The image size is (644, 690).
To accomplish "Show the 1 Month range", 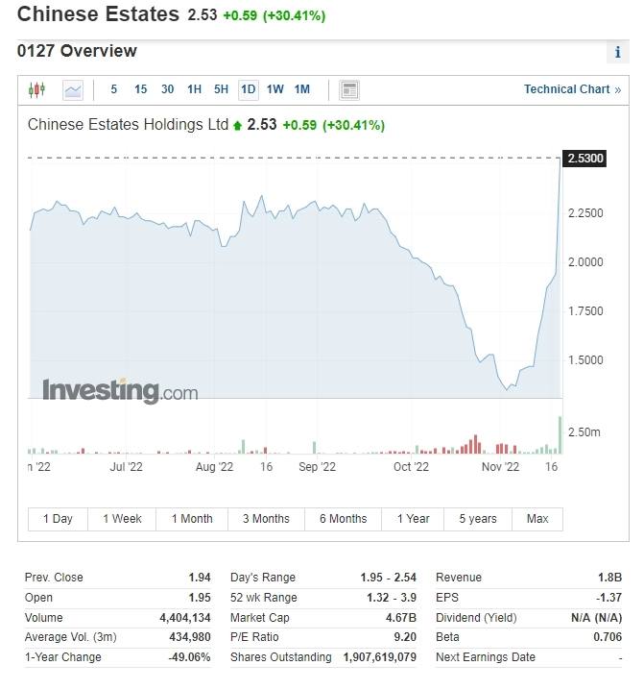I will pyautogui.click(x=192, y=519).
